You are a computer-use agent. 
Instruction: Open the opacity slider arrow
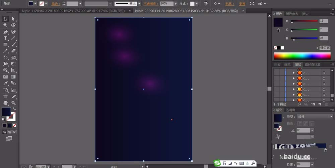[176, 4]
